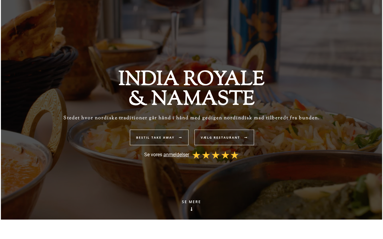Click the ampersand symbol in the heading

click(138, 98)
